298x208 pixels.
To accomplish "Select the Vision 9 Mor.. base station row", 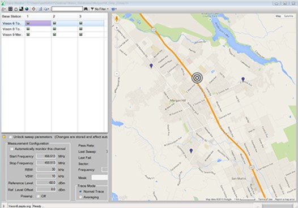I will coord(53,34).
